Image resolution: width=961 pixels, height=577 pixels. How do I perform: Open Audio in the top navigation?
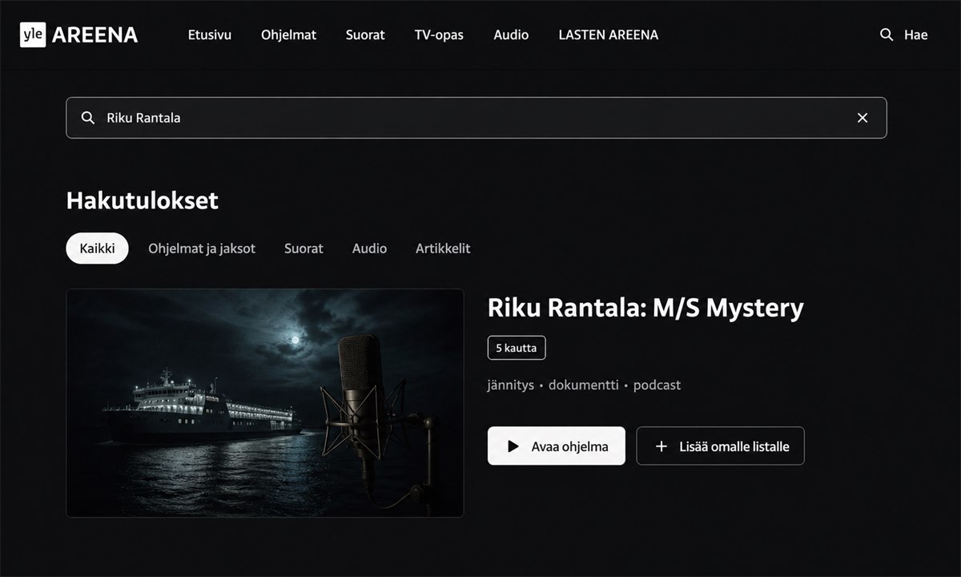(511, 34)
